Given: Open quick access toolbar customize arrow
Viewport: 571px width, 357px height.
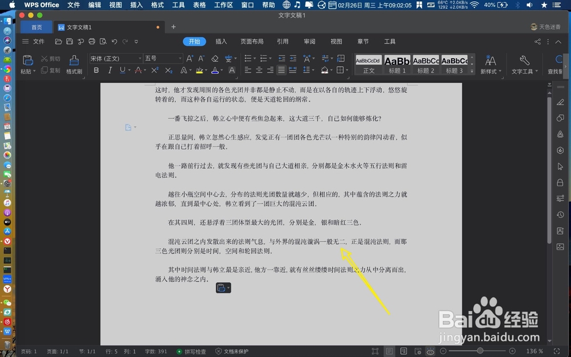Looking at the screenshot, I should [136, 42].
